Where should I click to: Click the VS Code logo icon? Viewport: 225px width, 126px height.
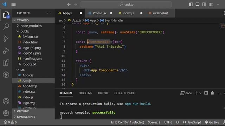point(4,4)
